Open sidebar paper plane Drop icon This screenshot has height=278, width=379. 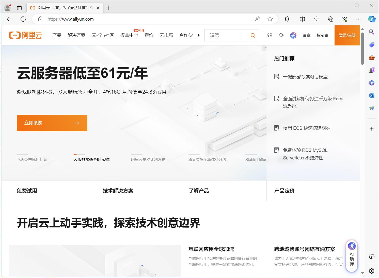[x=372, y=108]
